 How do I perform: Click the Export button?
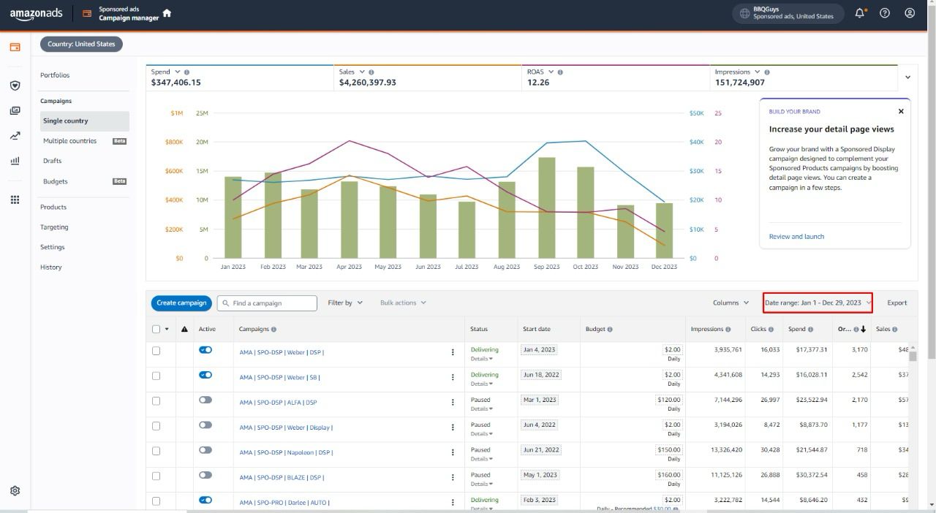coord(897,303)
